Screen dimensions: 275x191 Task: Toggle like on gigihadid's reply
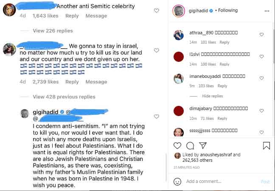click(157, 116)
